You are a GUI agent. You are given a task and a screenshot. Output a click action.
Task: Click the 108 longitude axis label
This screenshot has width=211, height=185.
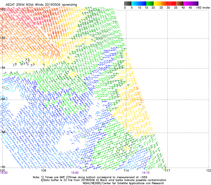click(x=44, y=170)
